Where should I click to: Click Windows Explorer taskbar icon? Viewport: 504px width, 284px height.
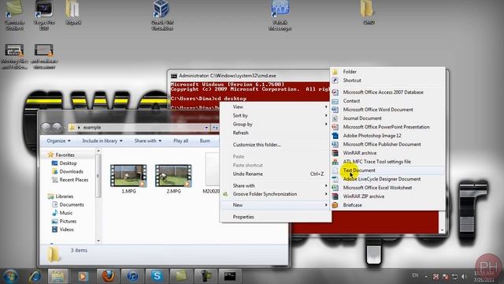tap(57, 276)
